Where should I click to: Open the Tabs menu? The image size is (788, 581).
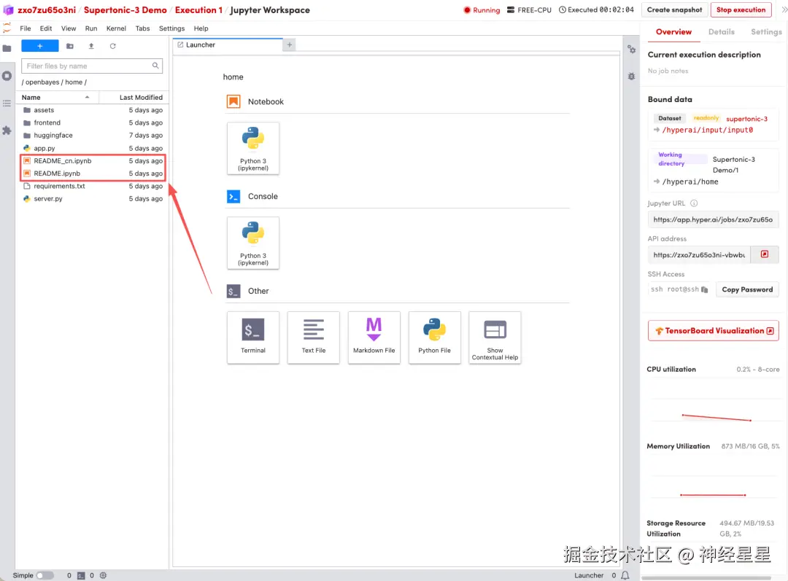pos(143,28)
